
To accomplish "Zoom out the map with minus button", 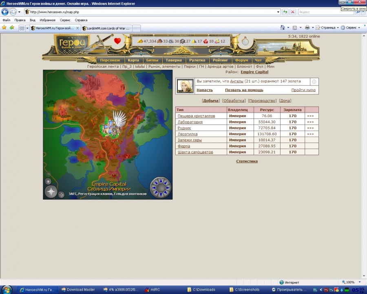I will pos(48,174).
